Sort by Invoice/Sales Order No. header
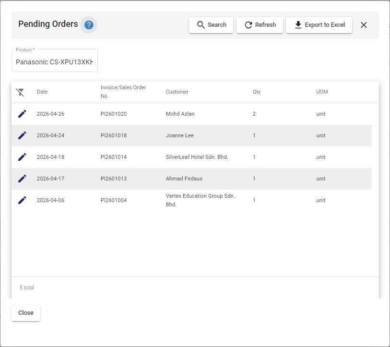The image size is (390, 347). [x=123, y=92]
